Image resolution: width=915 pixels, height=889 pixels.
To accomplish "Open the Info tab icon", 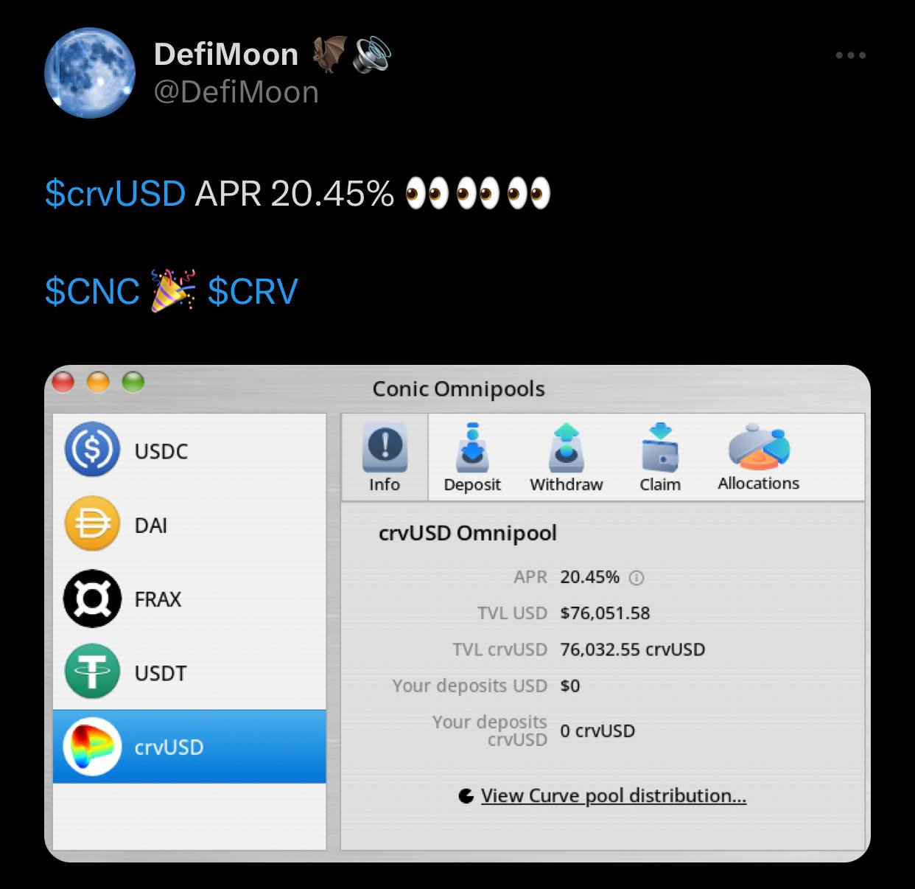I will [x=385, y=447].
